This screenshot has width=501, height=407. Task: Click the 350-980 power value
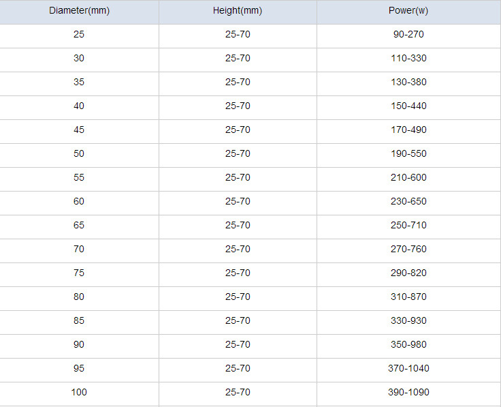coord(408,344)
